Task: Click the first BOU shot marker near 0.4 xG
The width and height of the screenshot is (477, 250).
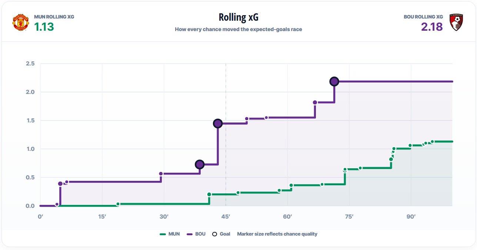Action: (60, 183)
